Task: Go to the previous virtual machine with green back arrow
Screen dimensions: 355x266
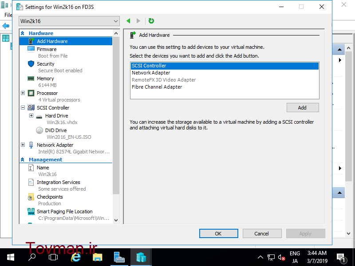Action: pos(128,21)
